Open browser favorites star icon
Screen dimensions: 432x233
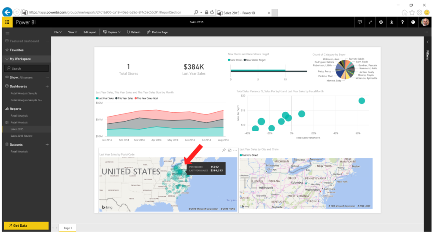(412, 12)
